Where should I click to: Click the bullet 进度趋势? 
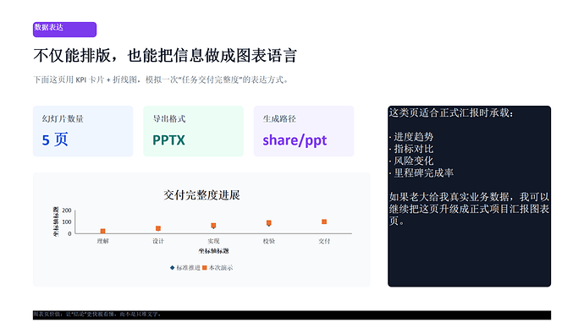point(411,137)
